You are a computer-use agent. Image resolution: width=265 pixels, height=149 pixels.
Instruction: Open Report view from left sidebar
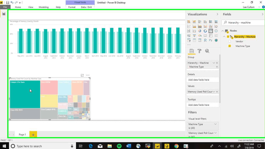point(4,14)
